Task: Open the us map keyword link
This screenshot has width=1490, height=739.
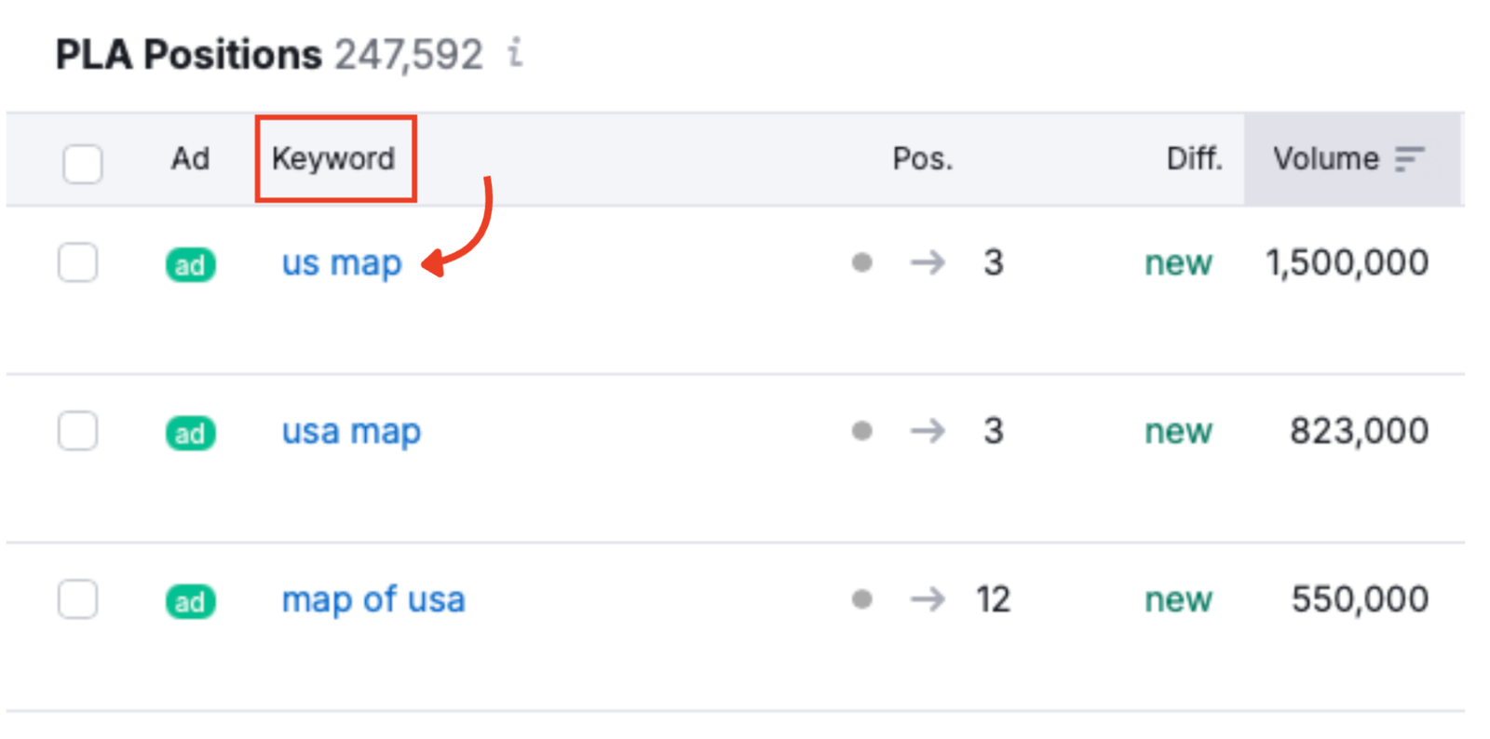Action: (x=342, y=263)
